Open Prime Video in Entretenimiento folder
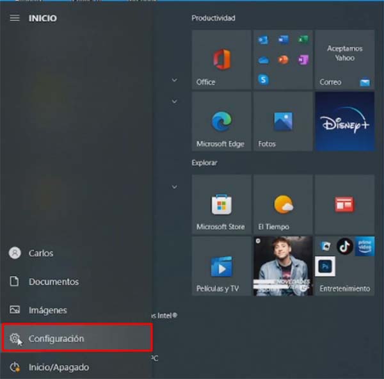Viewport: 384px width, 379px height. click(x=365, y=246)
